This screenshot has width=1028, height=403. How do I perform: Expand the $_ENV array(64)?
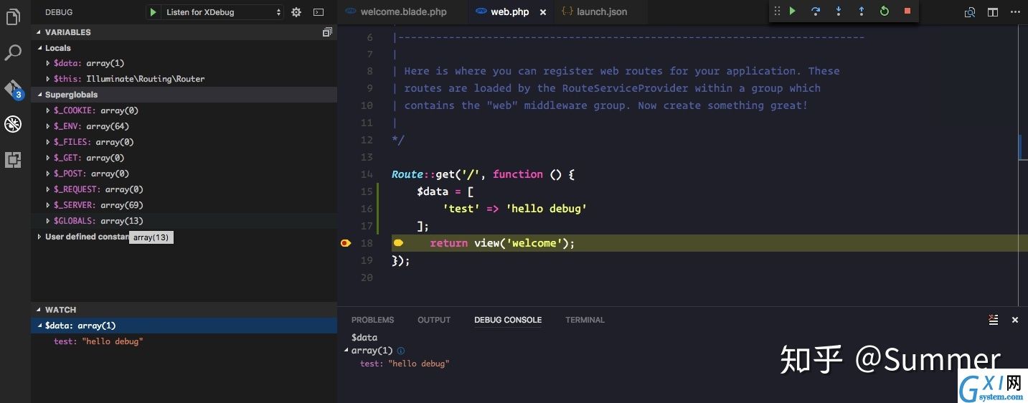pos(48,127)
